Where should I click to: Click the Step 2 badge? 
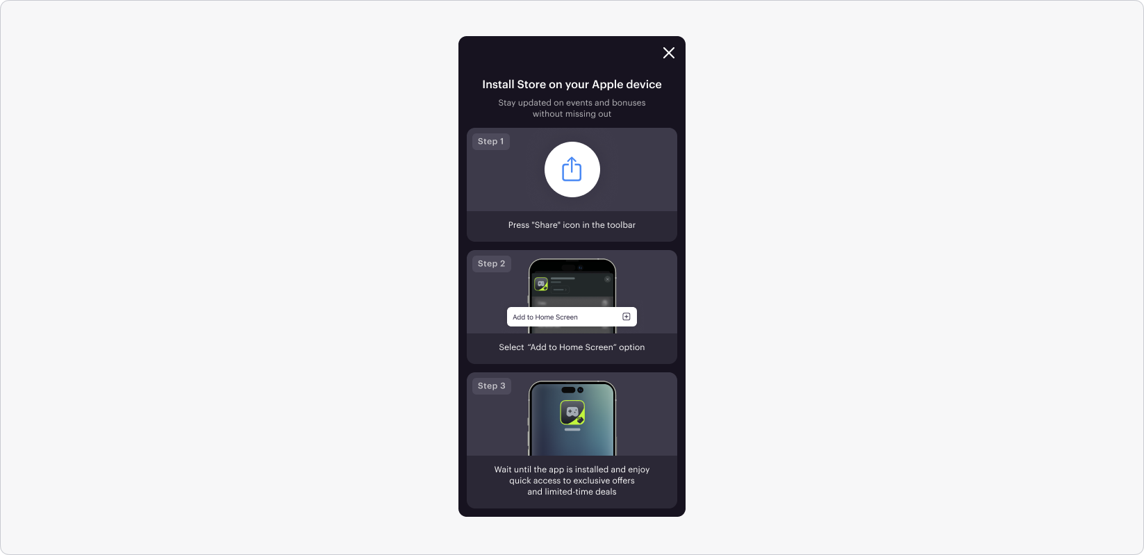(492, 264)
